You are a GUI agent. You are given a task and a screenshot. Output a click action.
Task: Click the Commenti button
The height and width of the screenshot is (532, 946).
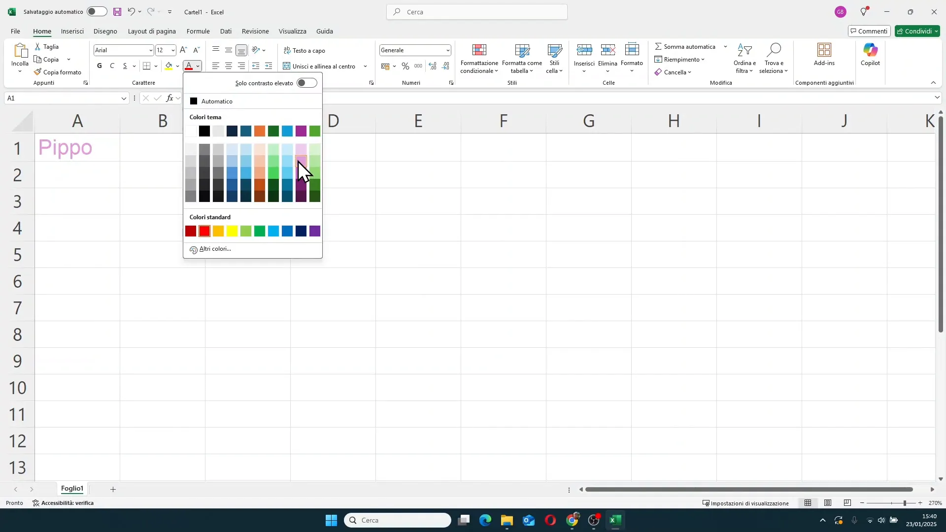pos(869,31)
